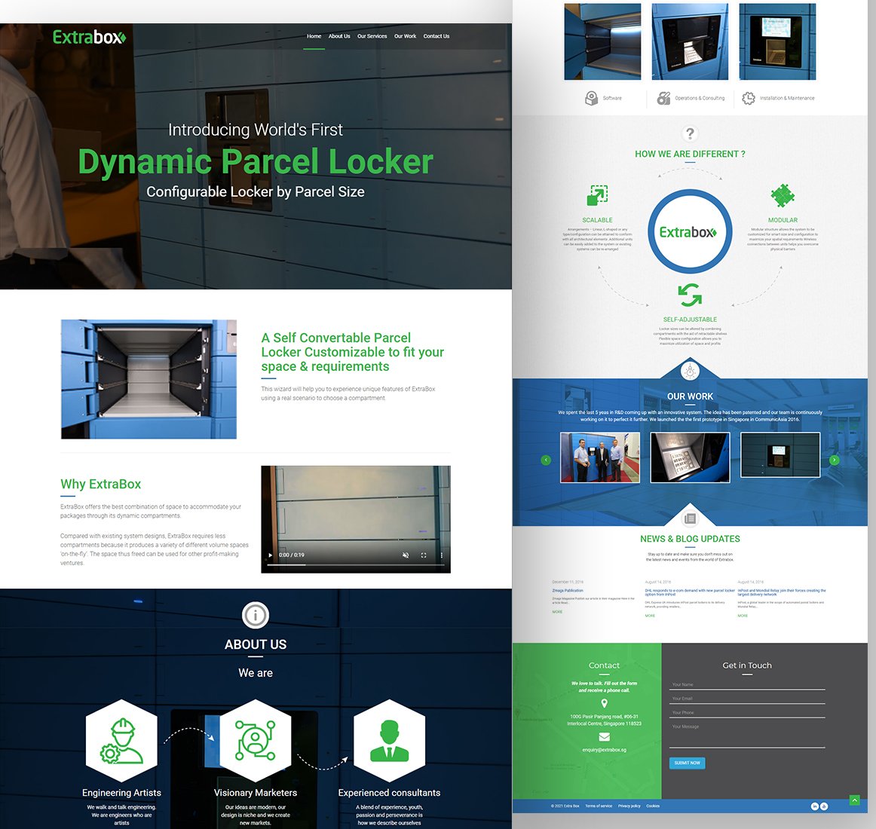The image size is (876, 829).
Task: Click the scroll-to-top green arrow button
Action: click(854, 800)
